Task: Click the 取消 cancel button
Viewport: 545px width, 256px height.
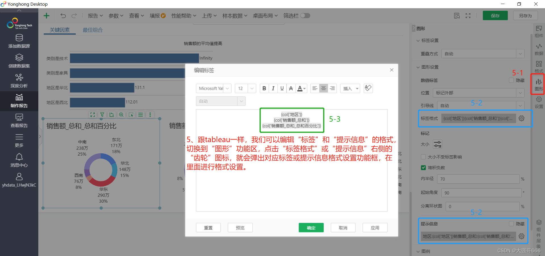Action: coord(343,228)
